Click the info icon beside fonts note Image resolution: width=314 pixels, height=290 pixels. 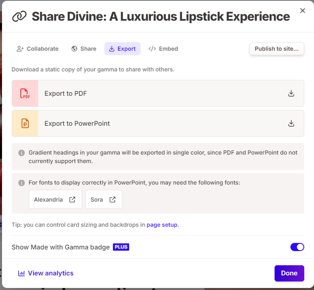(x=22, y=183)
